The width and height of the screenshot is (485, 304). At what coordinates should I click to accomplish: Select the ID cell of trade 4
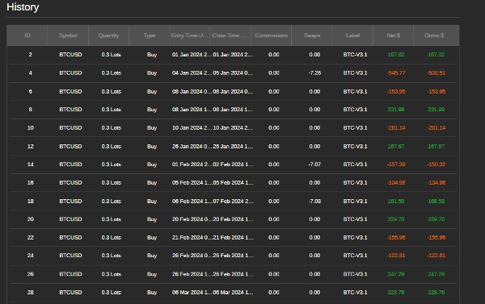31,73
